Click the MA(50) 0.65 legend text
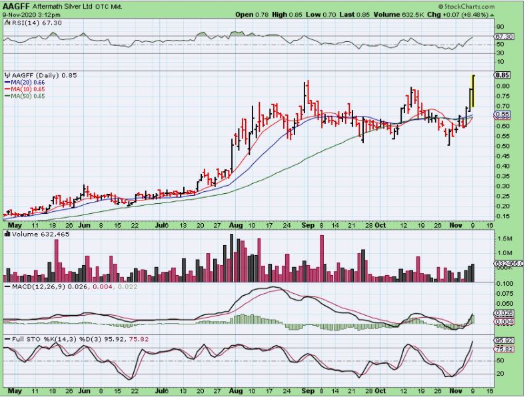Image resolution: width=525 pixels, height=397 pixels. point(28,96)
